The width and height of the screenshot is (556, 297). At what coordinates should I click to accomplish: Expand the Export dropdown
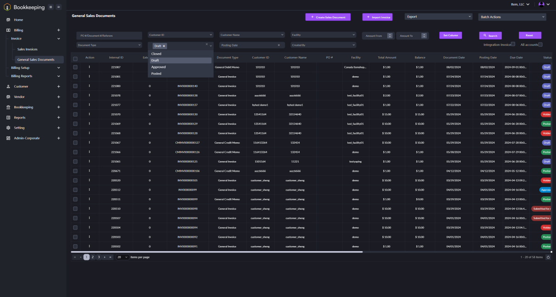438,17
